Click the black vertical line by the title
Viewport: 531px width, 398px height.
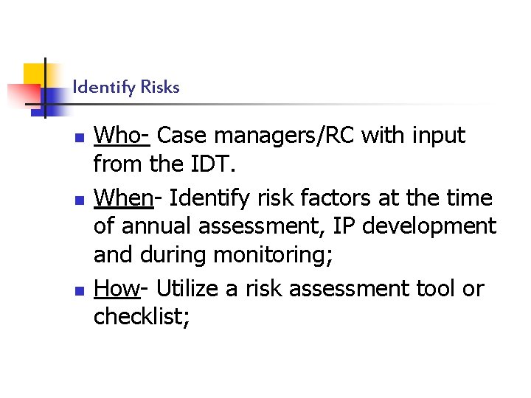point(45,87)
